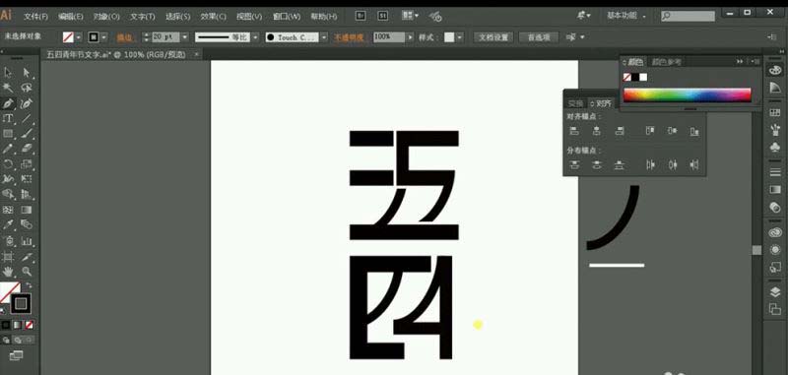This screenshot has width=788, height=375.
Task: Change screen mode at toolbox bottom
Action: [x=16, y=355]
